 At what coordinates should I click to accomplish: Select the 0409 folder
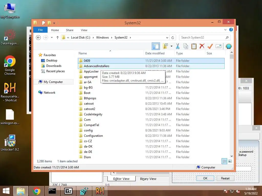151,61
